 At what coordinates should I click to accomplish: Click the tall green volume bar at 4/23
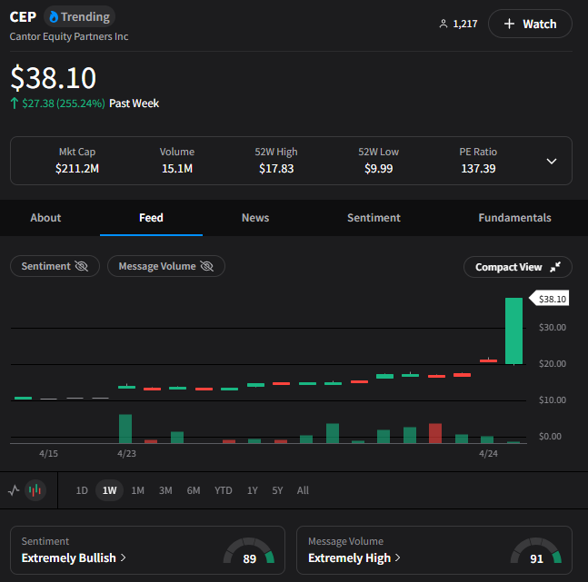(x=125, y=429)
